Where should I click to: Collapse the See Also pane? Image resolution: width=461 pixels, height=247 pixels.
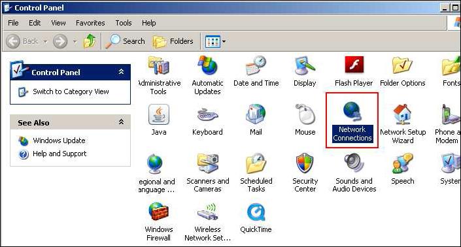(x=121, y=122)
